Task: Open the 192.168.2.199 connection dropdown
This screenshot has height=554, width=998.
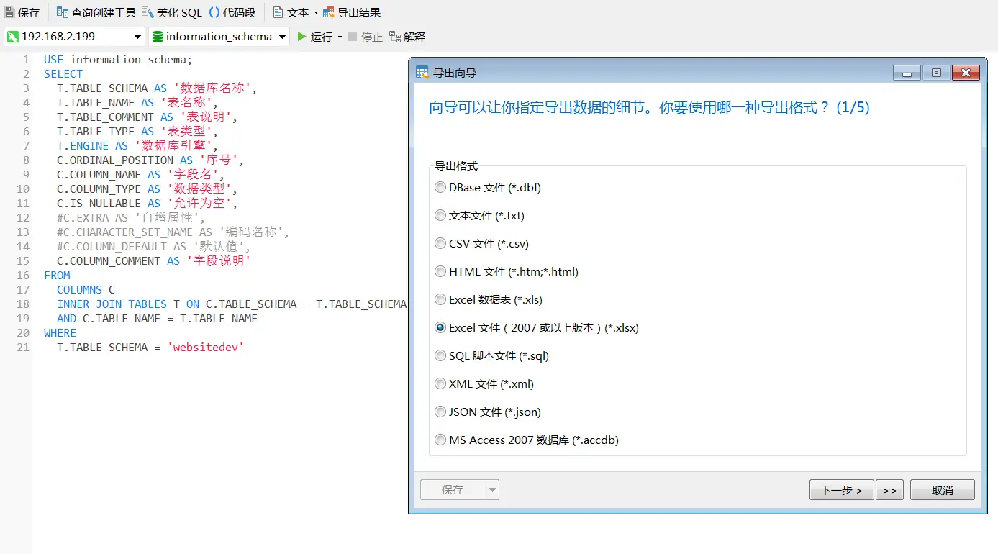Action: [138, 37]
